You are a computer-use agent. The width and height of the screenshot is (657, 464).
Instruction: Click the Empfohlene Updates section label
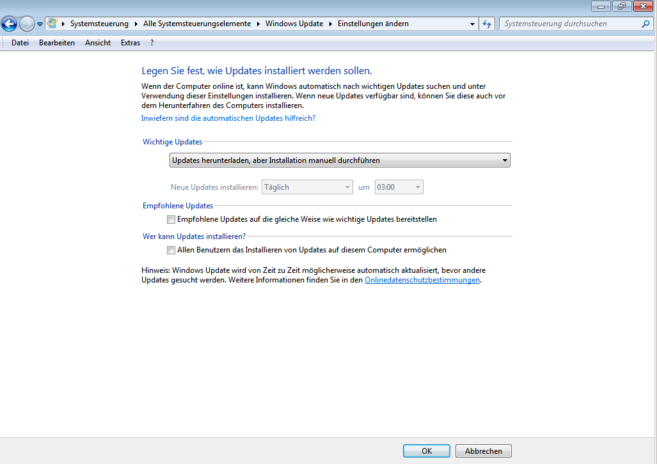(x=178, y=206)
